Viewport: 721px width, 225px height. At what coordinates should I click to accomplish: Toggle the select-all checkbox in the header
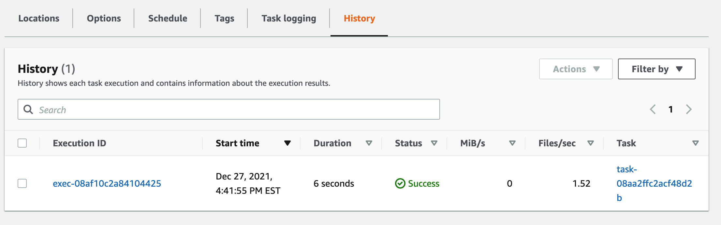tap(22, 143)
